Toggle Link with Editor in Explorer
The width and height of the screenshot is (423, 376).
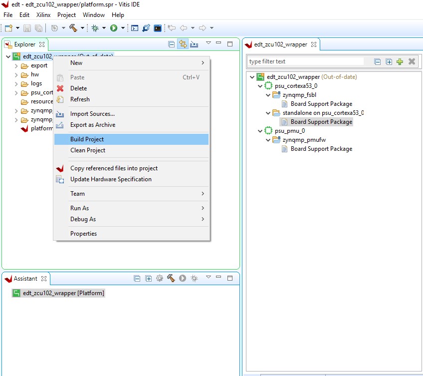[183, 44]
